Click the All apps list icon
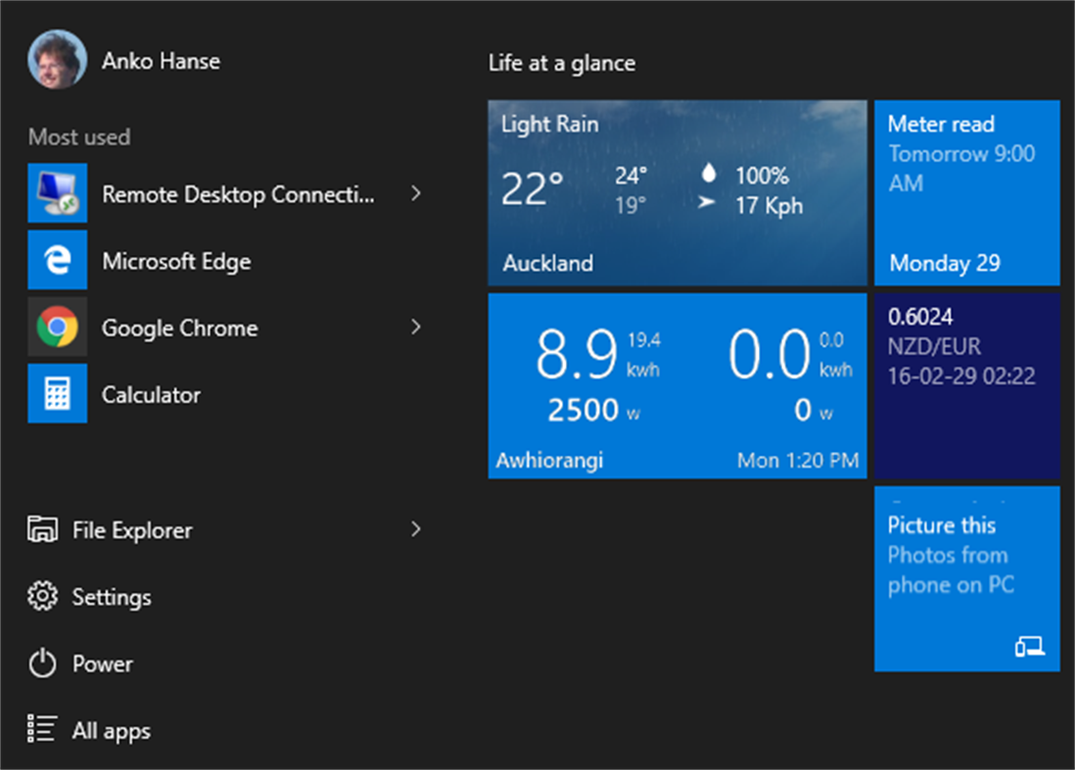The image size is (1075, 770). pos(43,729)
